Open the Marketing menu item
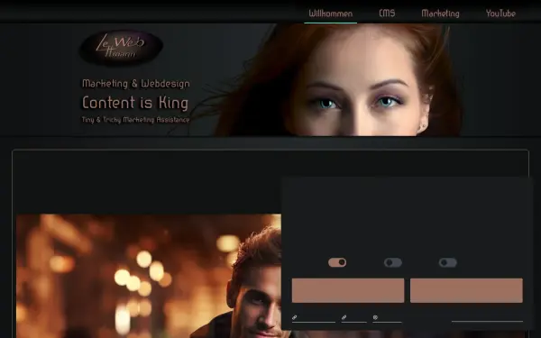The image size is (541, 338). 440,14
